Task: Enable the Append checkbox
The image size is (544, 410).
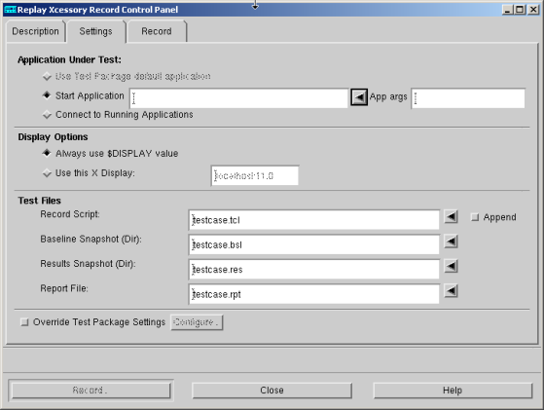Action: [475, 217]
